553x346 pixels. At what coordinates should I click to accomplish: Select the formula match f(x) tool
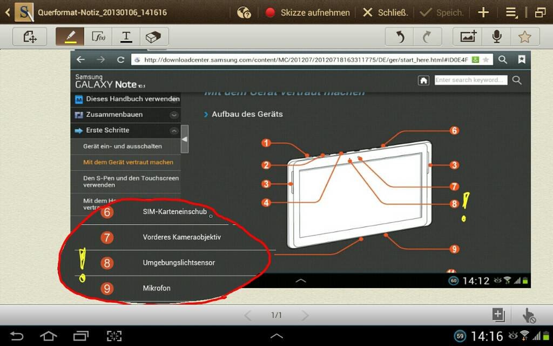[98, 36]
